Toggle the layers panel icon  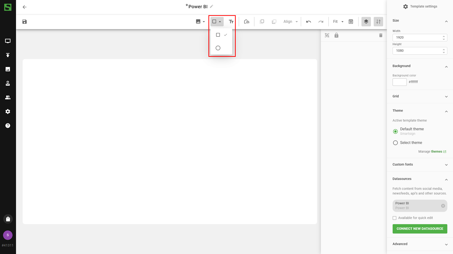coord(366,22)
